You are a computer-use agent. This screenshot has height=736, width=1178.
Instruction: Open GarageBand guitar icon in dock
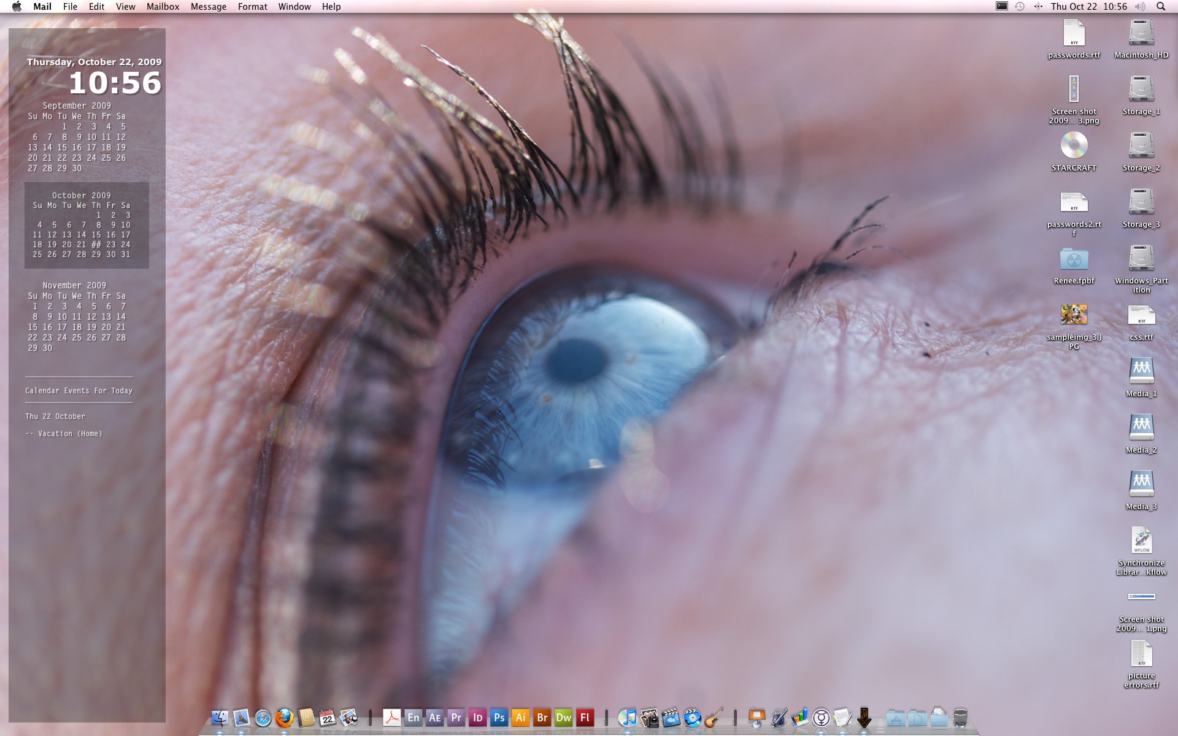(714, 718)
